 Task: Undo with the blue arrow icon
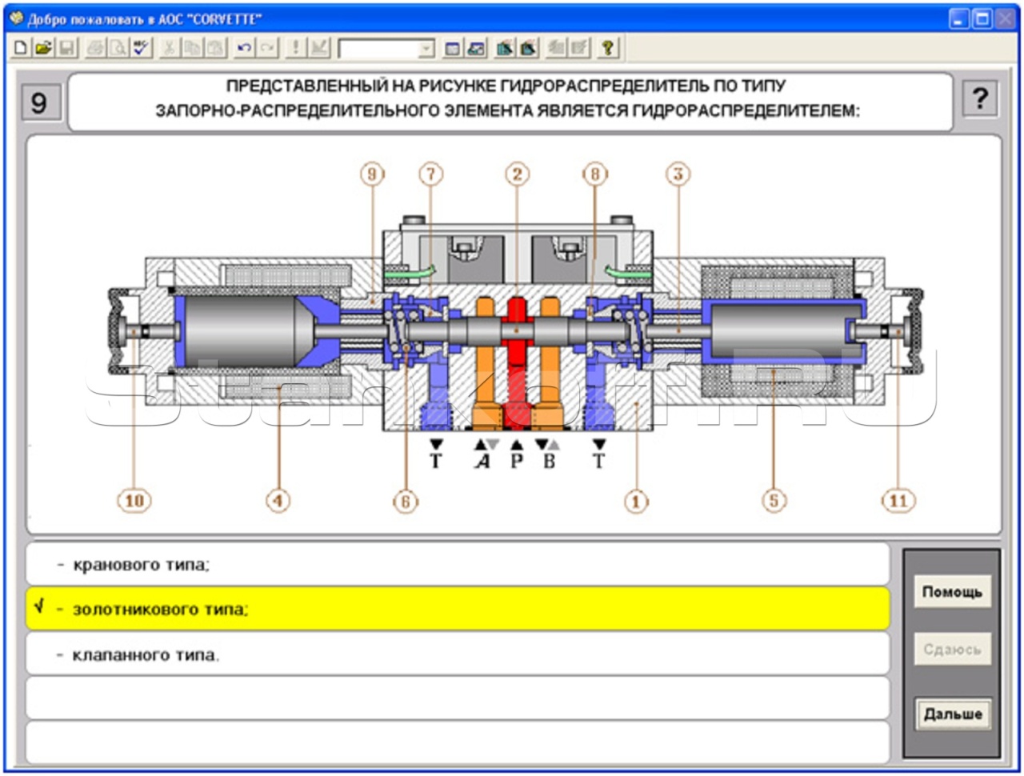point(244,49)
